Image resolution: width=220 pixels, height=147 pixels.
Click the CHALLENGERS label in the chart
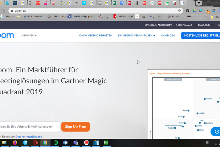click(173, 79)
